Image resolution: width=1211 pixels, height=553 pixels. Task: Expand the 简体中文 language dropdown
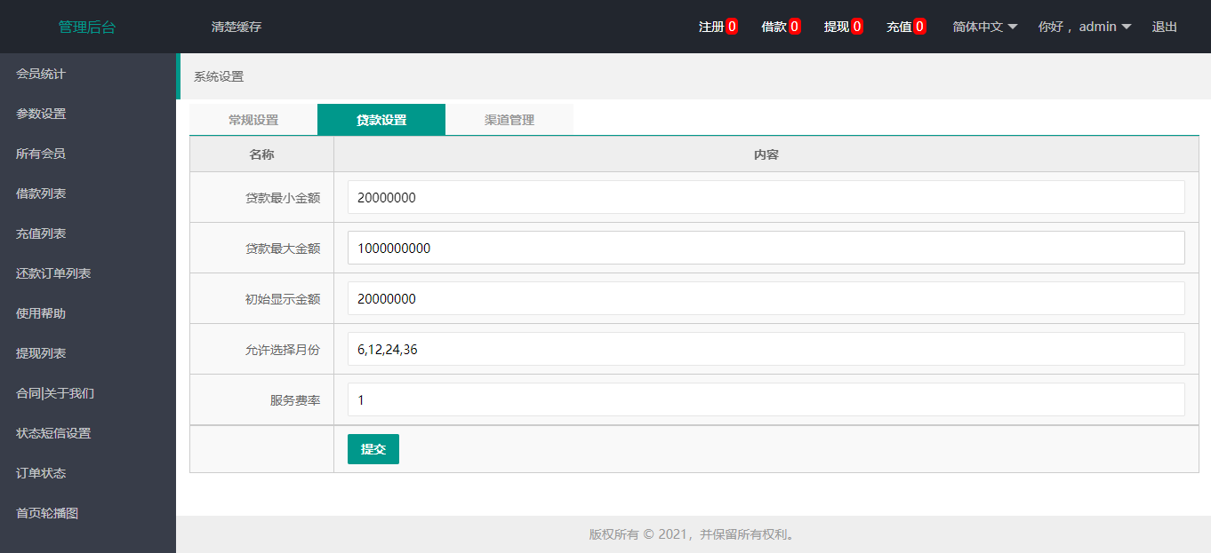tap(985, 27)
